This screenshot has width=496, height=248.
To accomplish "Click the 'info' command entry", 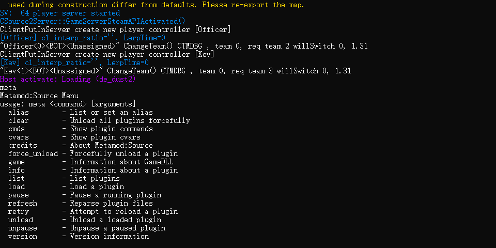I will coord(17,170).
